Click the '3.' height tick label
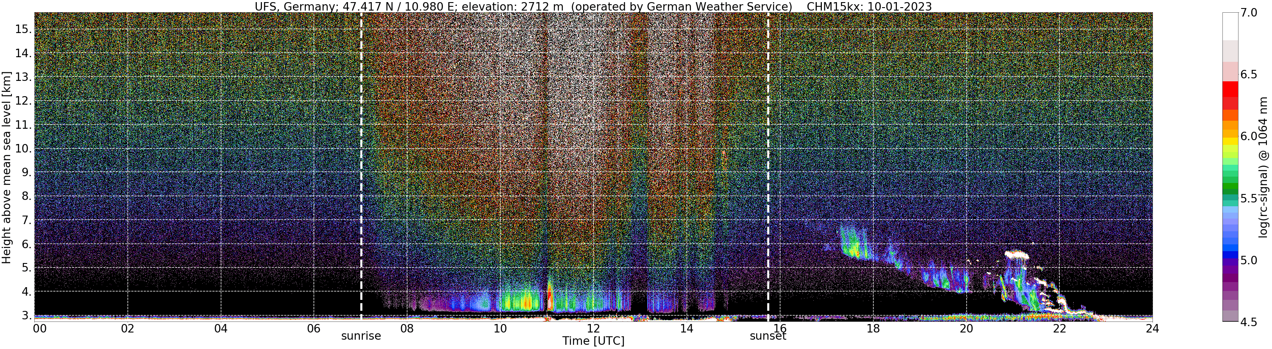Viewport: 1272px width, 349px height. click(x=26, y=316)
